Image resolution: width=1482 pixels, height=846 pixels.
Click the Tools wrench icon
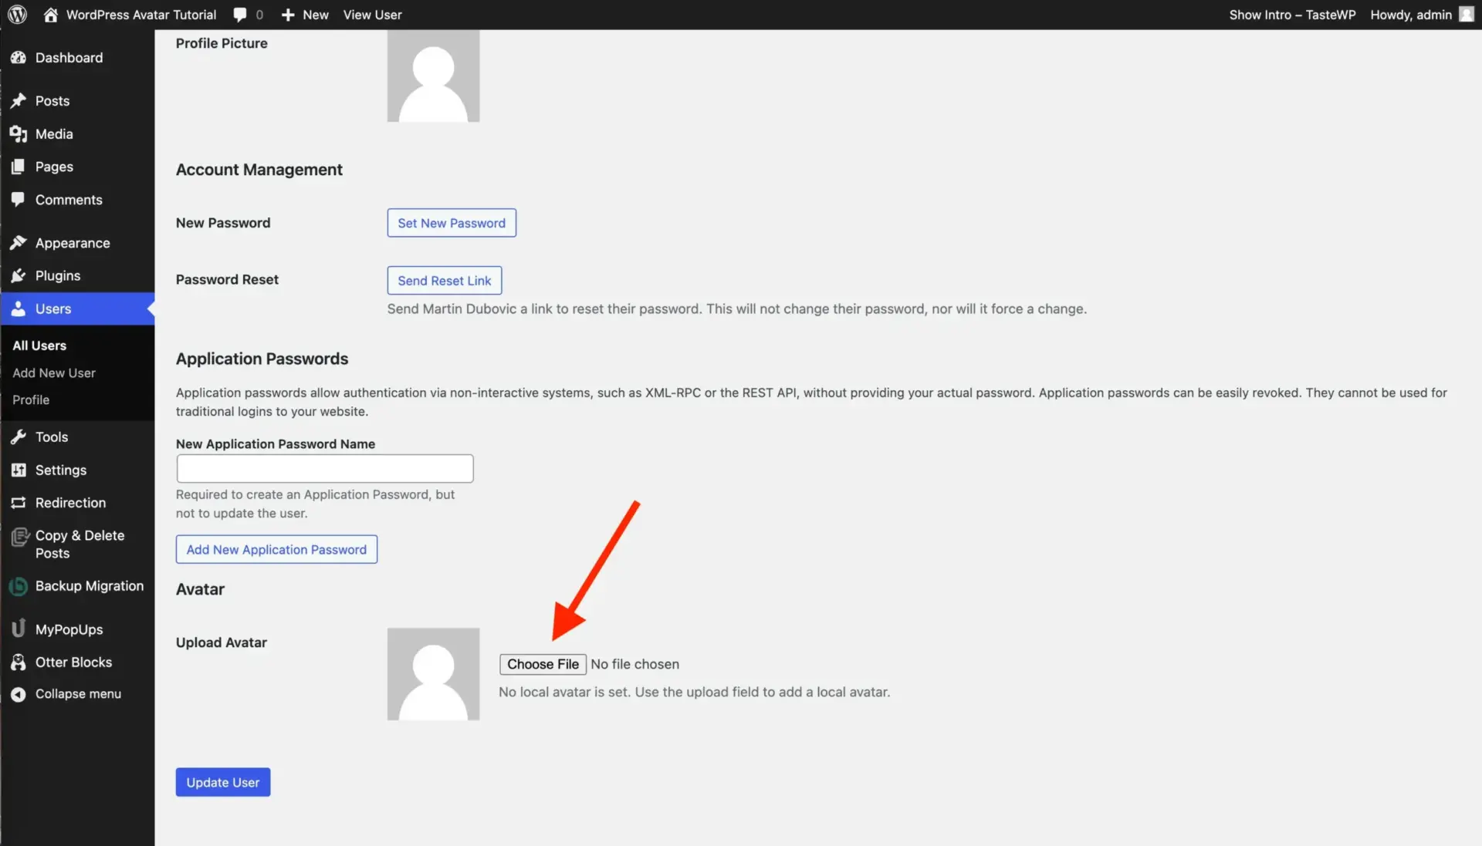[x=19, y=436]
